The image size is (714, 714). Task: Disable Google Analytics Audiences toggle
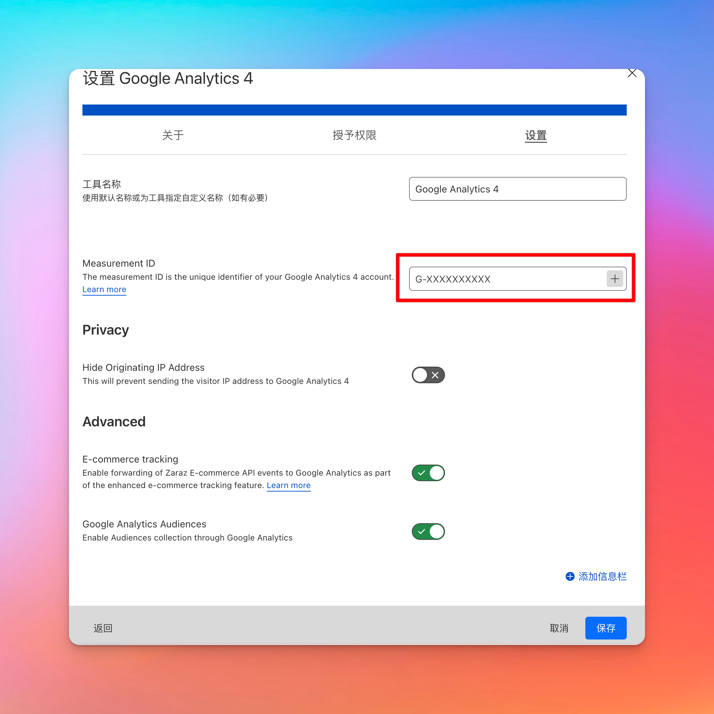427,531
